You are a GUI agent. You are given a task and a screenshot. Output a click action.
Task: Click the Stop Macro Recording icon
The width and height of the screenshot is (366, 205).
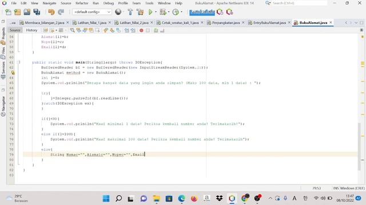click(148, 30)
